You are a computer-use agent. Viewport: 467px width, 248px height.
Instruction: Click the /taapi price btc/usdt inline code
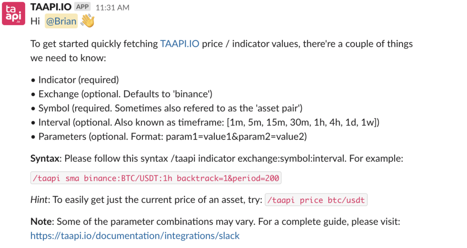tap(316, 200)
